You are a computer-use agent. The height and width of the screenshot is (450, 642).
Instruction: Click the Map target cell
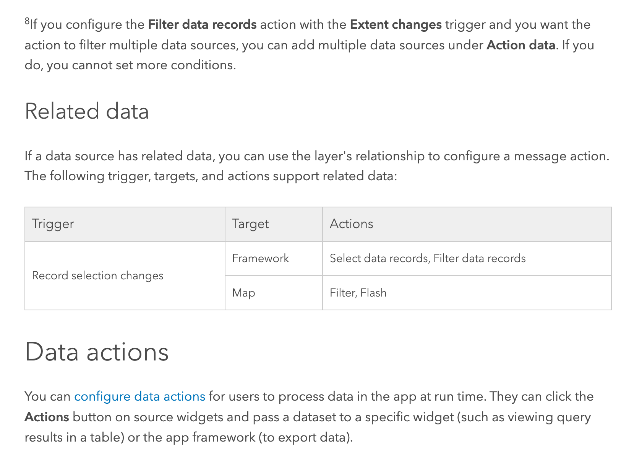[243, 293]
